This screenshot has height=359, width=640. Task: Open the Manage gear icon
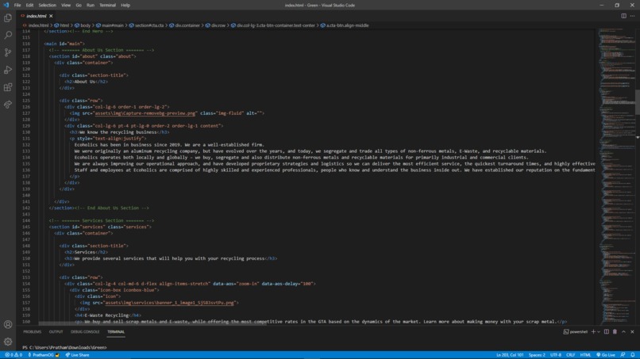[x=8, y=342]
